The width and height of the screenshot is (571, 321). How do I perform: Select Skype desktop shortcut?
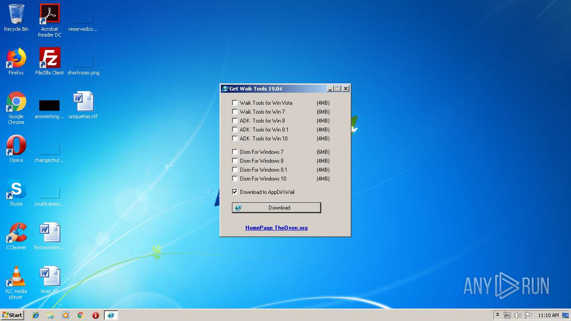16,193
